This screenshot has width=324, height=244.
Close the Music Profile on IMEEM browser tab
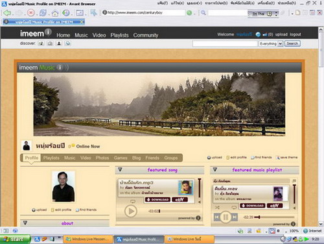pos(82,22)
